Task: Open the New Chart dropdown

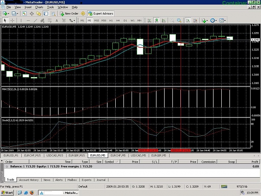Action: (x=6, y=14)
